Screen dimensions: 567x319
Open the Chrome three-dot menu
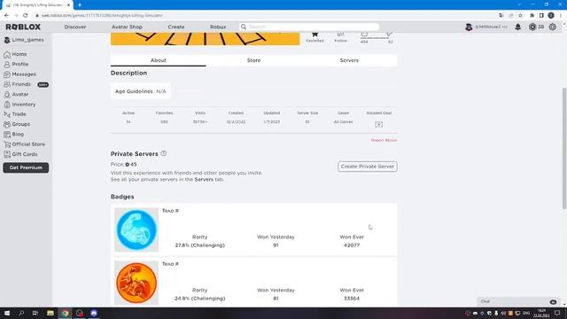[561, 15]
